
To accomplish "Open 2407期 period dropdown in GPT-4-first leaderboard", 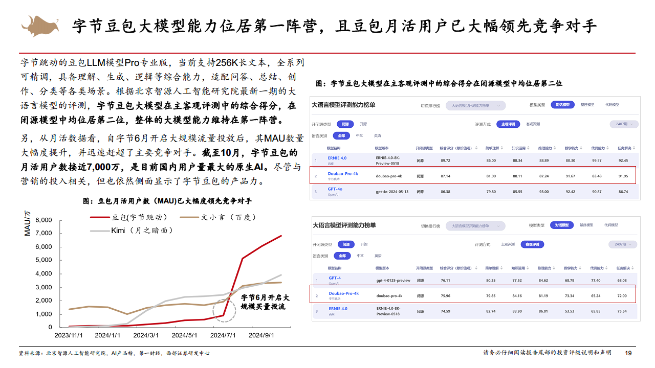I will [623, 244].
